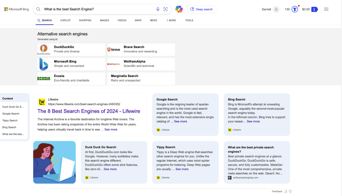Launch the Copilot colorful icon

(x=179, y=9)
